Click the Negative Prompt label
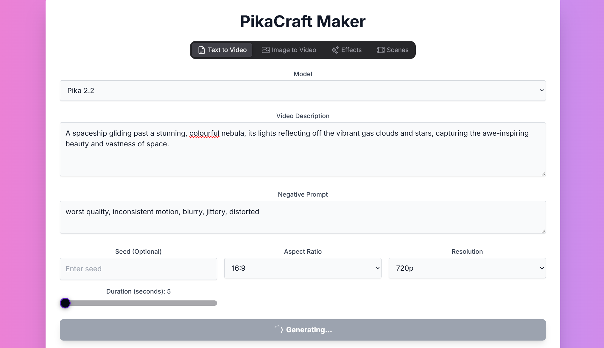The image size is (604, 348). point(303,195)
